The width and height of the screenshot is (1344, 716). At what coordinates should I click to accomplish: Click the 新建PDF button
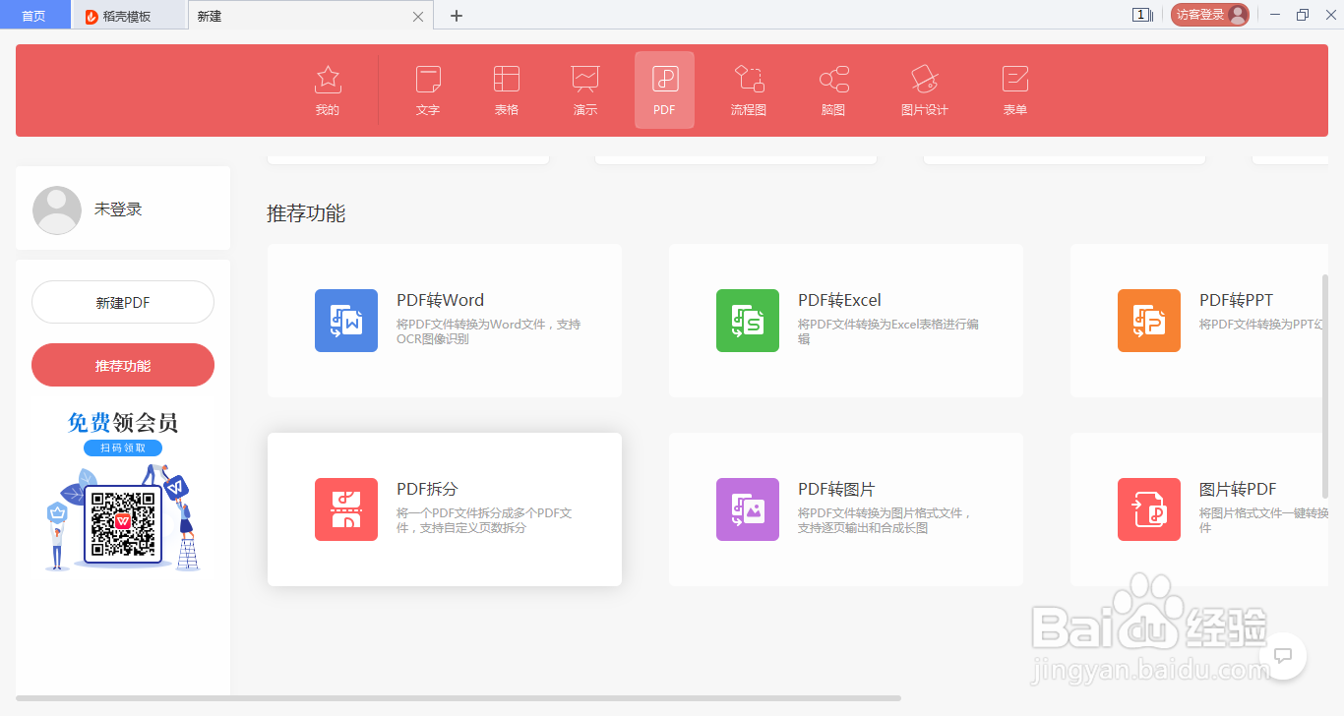pyautogui.click(x=122, y=302)
